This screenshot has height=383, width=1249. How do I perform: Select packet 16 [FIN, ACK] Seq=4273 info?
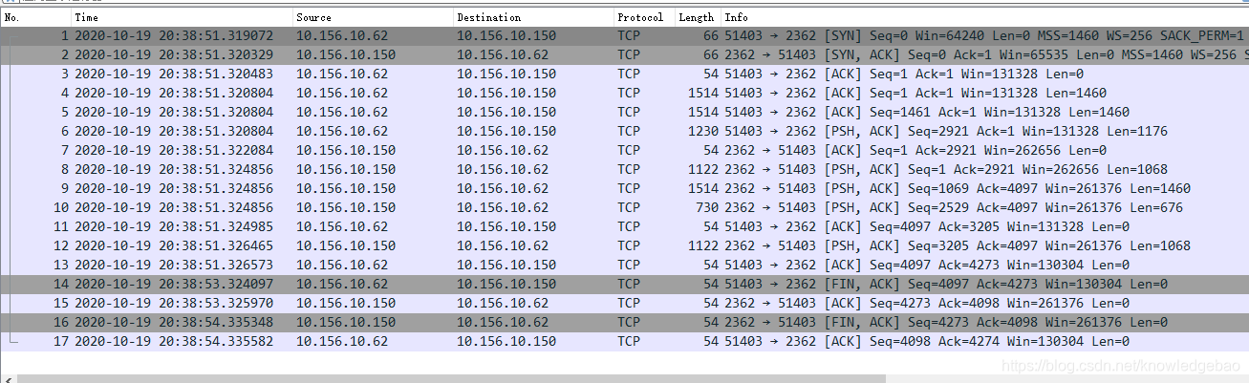(946, 322)
